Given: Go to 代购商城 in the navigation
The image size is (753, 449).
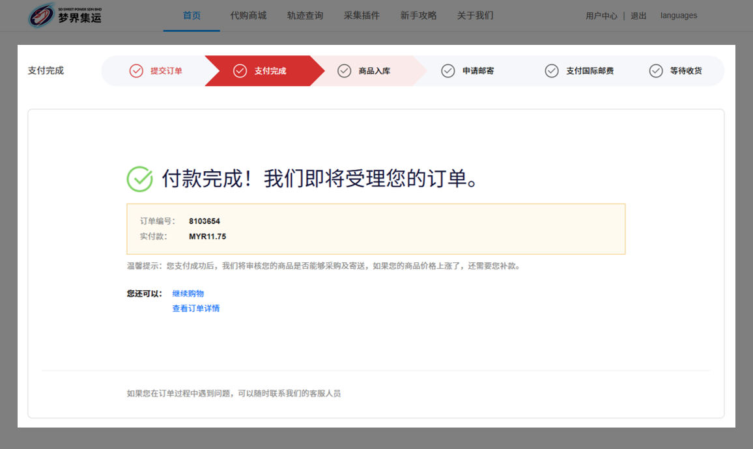Looking at the screenshot, I should [248, 16].
